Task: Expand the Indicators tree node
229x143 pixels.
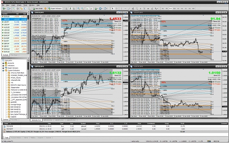Action: point(3,66)
